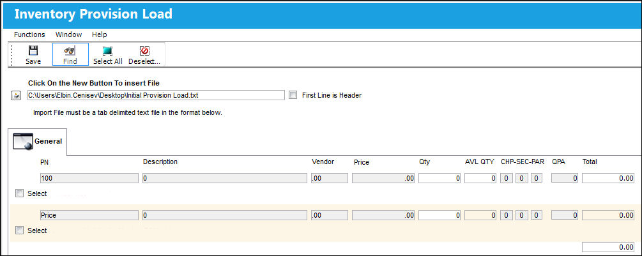This screenshot has height=256, width=642.
Task: Click the PN column header
Action: [x=44, y=162]
